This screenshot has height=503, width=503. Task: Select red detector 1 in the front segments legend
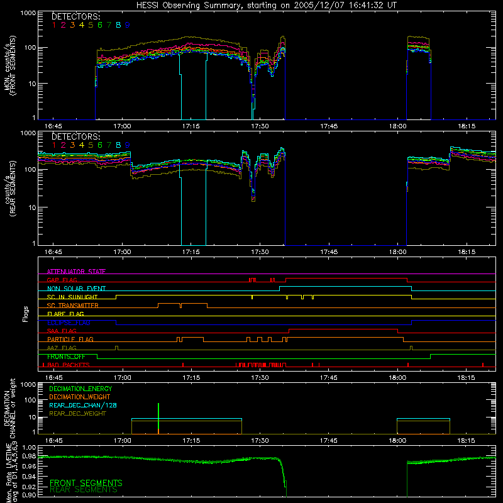[x=54, y=25]
